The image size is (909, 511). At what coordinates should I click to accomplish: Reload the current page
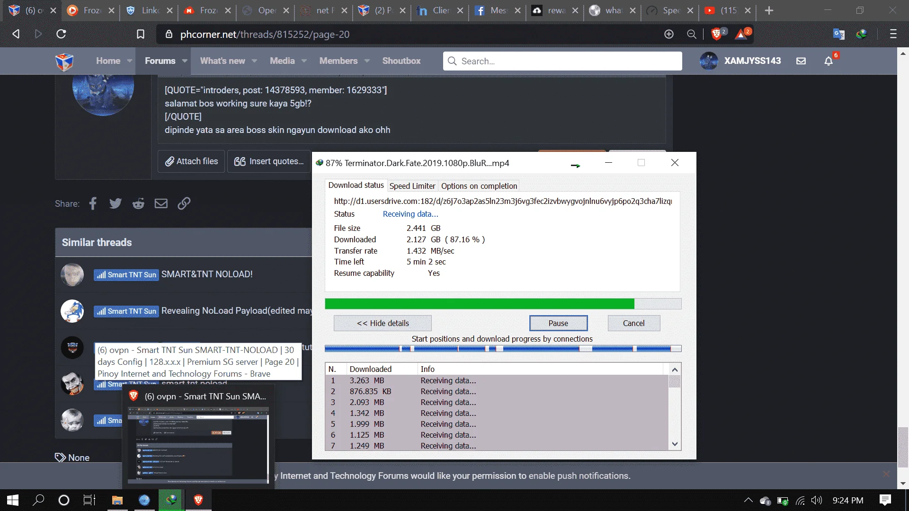pos(61,34)
